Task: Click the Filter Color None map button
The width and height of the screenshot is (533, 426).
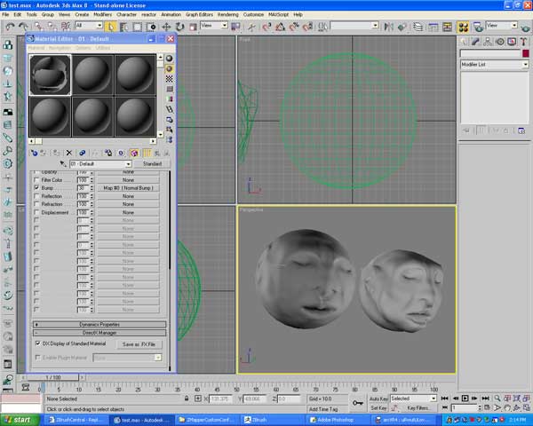Action: click(128, 179)
